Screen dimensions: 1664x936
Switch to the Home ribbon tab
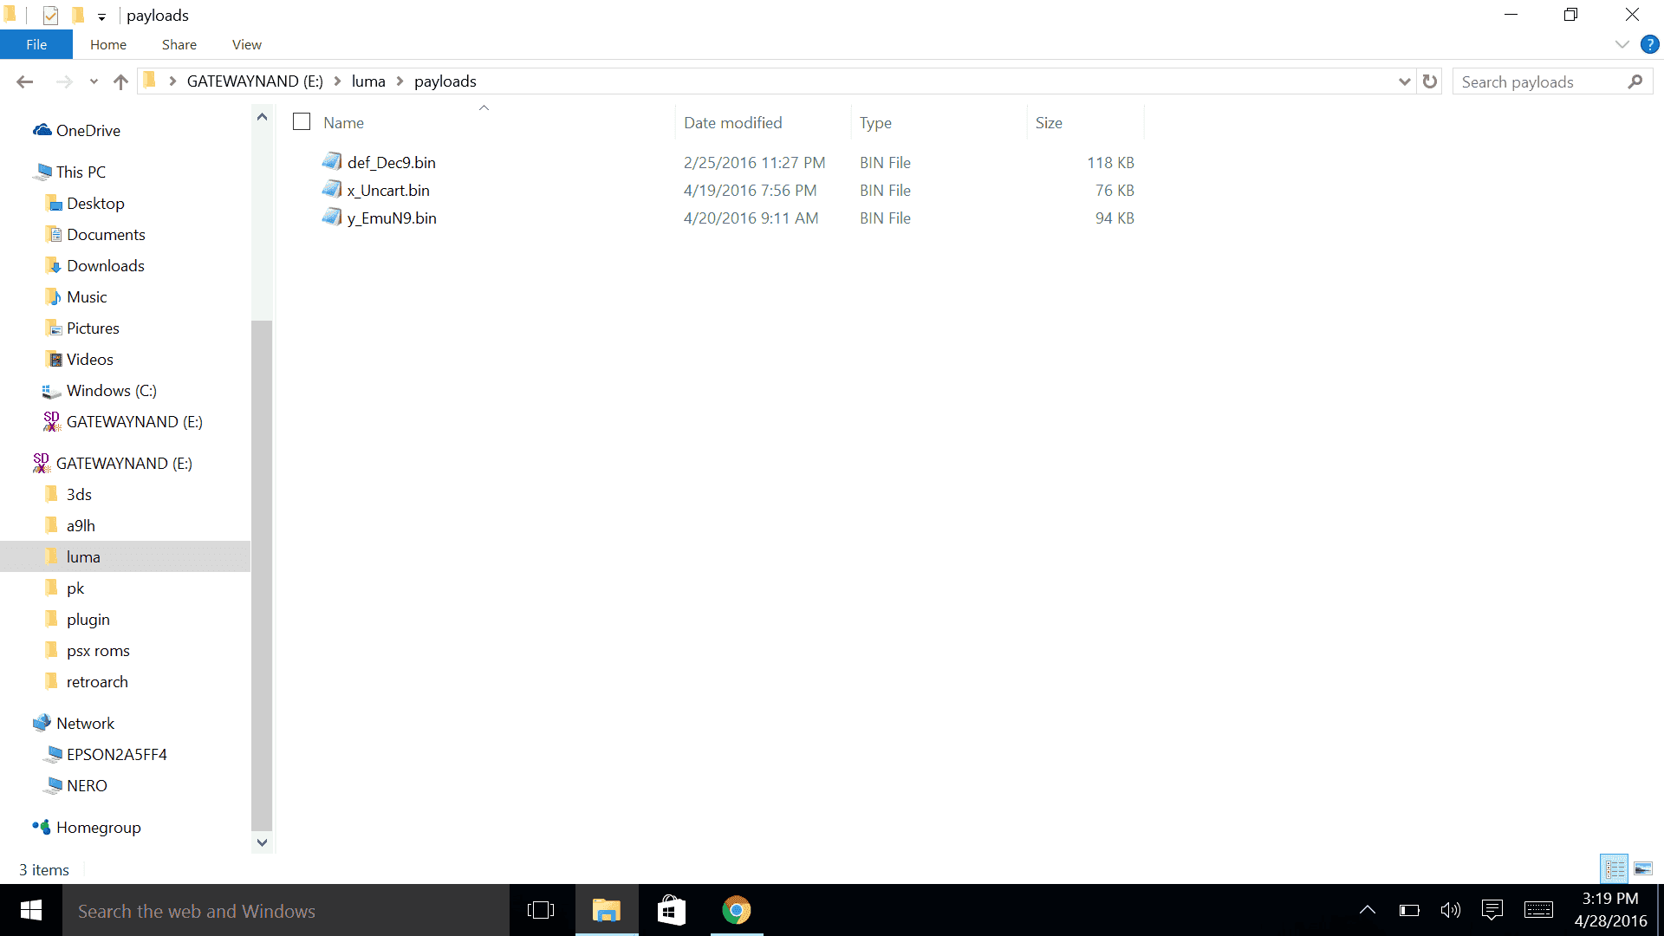pyautogui.click(x=108, y=44)
